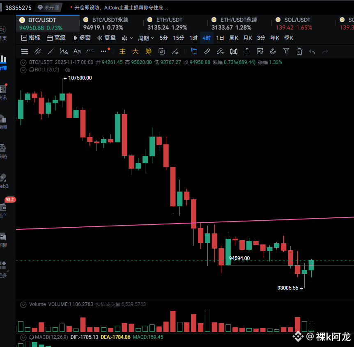Click the line alert swap icon
Viewport: 354px width, 347px height.
point(175,52)
